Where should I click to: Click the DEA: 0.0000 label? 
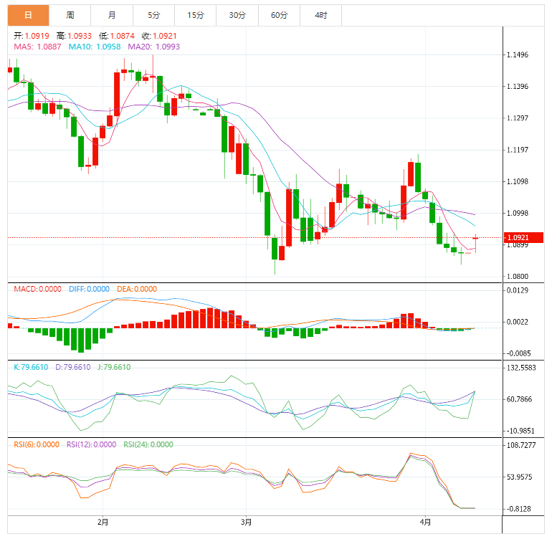tap(137, 289)
